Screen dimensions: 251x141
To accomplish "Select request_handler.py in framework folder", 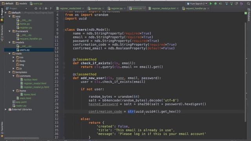I will click(29, 39).
